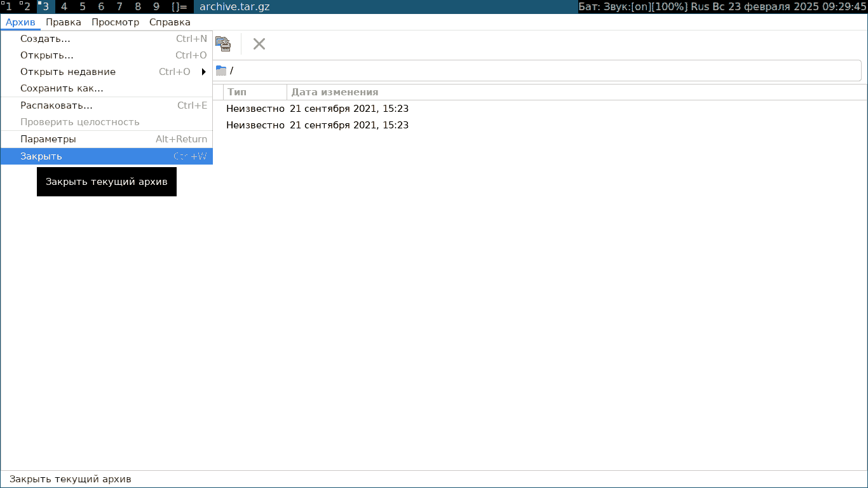Select Закрыть to close current archive
The image size is (868, 488).
pos(41,156)
